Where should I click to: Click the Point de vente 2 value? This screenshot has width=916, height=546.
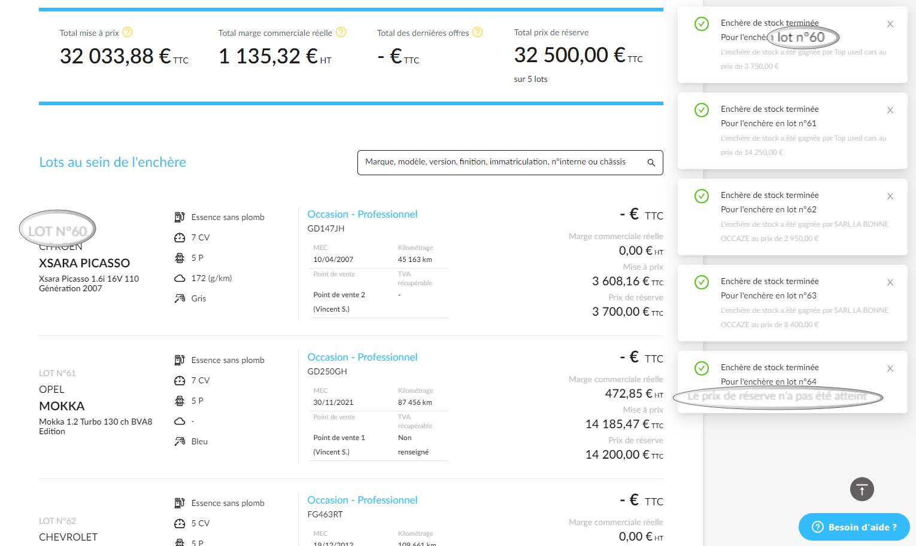point(339,295)
